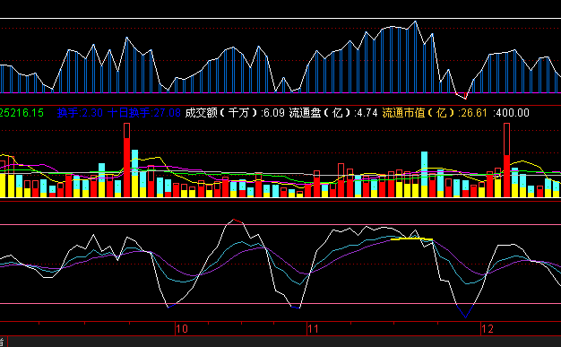The image size is (561, 347).
Task: Click the 换手:2.30 turnover label
Action: pyautogui.click(x=80, y=113)
